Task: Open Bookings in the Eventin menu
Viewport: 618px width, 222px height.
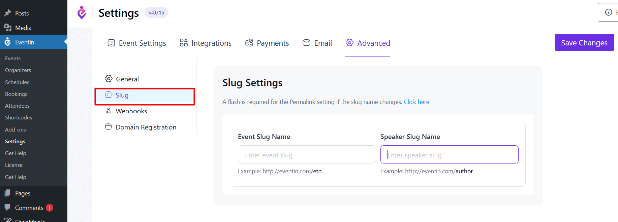Action: click(16, 94)
